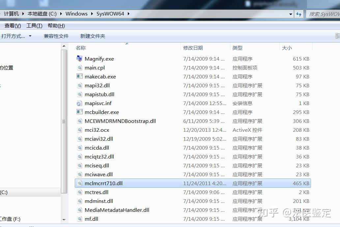
Task: Click the mclmcrrt710.dll file icon
Action: pyautogui.click(x=79, y=183)
